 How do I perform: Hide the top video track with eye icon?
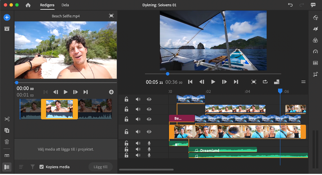click(149, 99)
